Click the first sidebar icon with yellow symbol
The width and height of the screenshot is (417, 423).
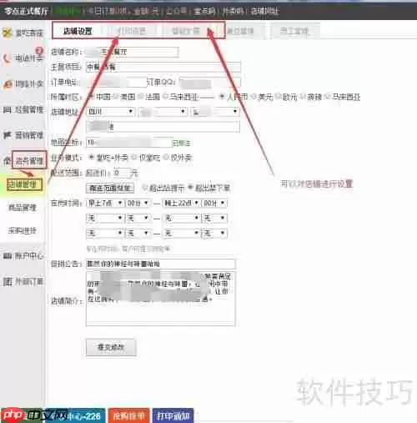click(x=8, y=33)
